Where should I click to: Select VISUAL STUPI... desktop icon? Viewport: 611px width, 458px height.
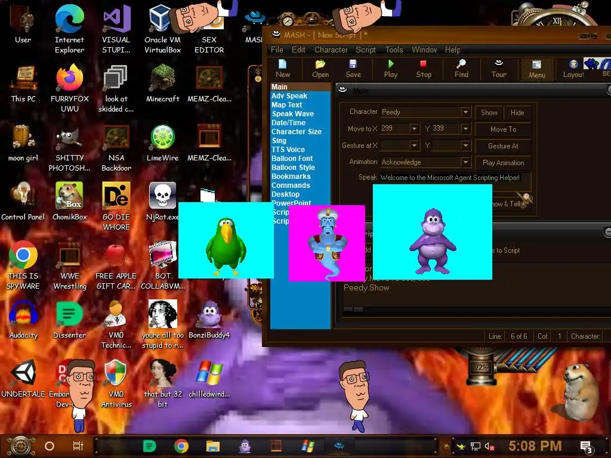point(116,29)
